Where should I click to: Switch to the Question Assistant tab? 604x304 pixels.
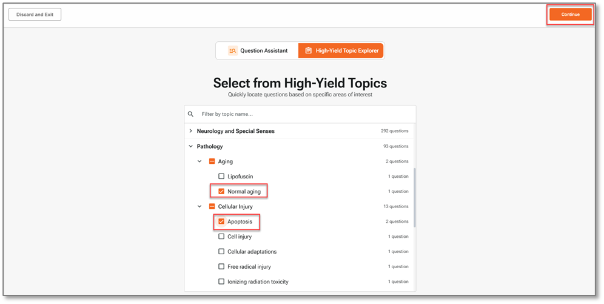tap(257, 51)
